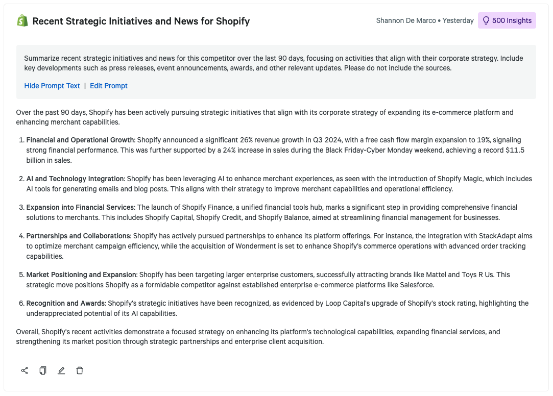Hide the prompt text

coord(52,86)
